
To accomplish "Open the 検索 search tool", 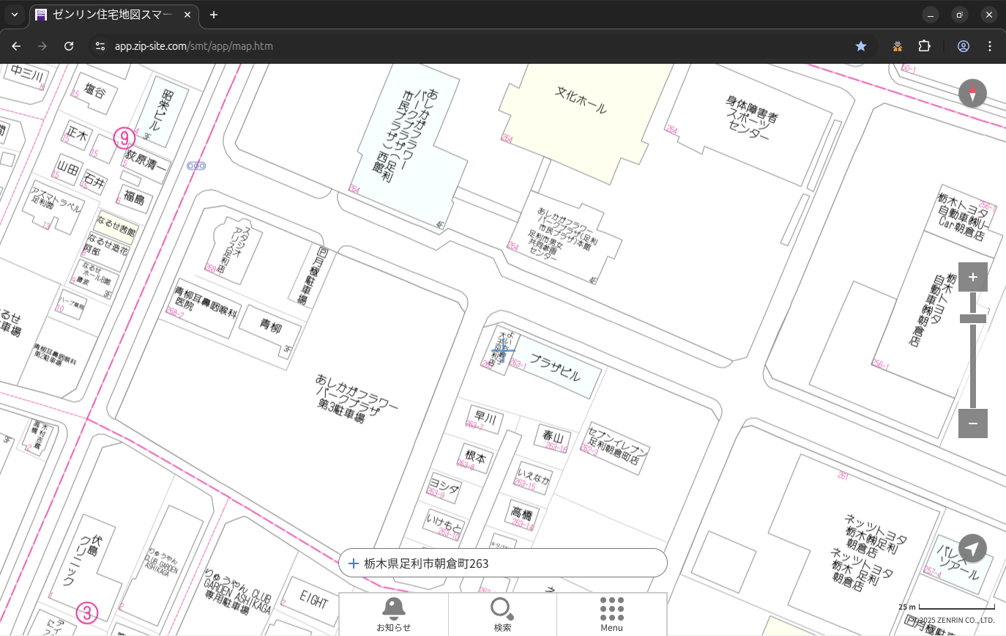I will click(x=502, y=613).
